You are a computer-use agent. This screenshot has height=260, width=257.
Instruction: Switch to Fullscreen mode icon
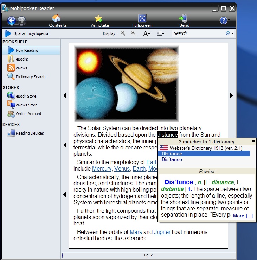(142, 18)
